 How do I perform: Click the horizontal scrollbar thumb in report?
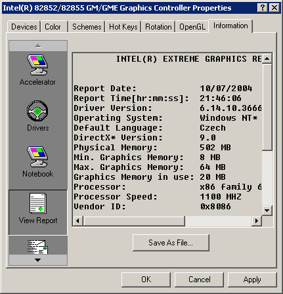pyautogui.click(x=134, y=221)
